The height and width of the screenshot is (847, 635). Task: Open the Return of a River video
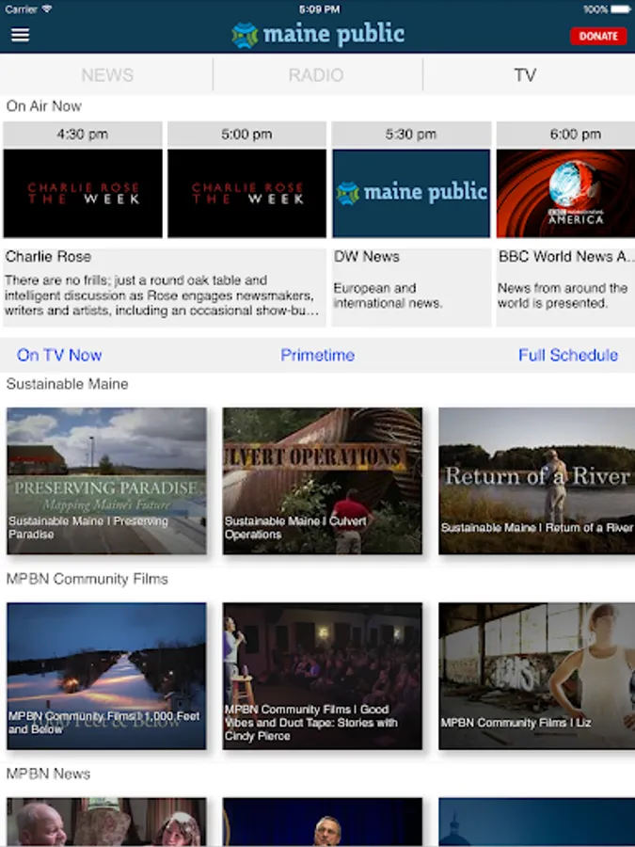(x=537, y=481)
